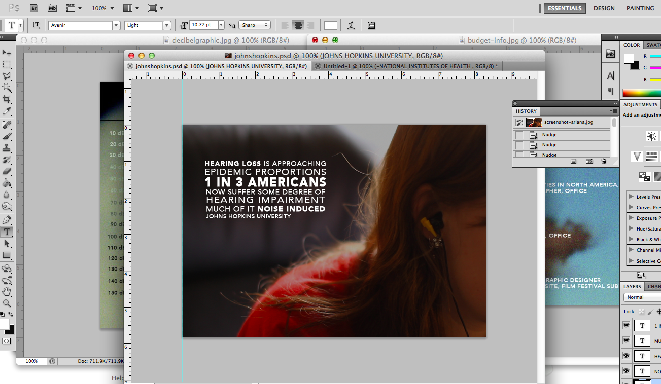Select the Rectangular Marquee tool

pos(7,64)
